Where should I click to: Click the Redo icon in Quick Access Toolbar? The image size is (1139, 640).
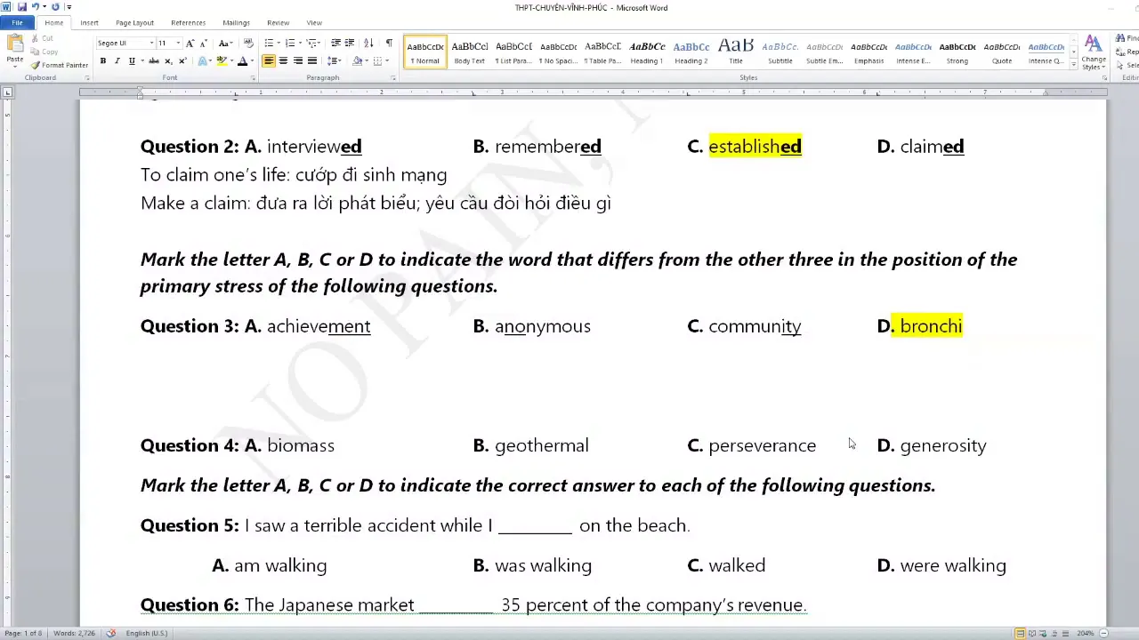click(x=55, y=7)
